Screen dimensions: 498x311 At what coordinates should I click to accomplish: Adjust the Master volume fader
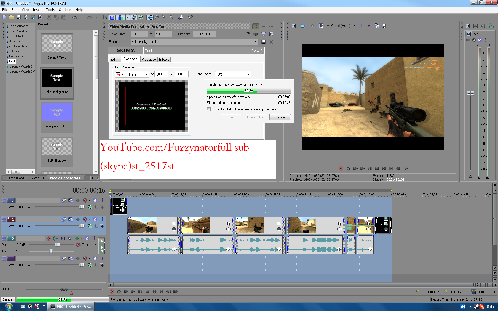coord(470,94)
